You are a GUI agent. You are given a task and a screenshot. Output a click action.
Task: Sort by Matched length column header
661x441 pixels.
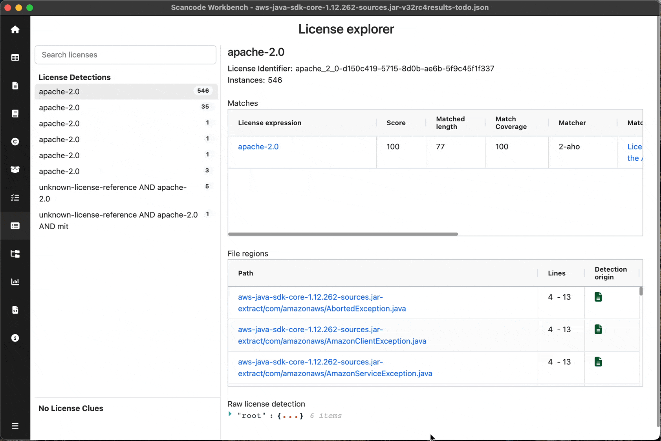450,123
